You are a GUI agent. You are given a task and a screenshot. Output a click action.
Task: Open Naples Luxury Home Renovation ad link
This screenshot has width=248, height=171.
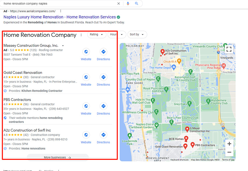(60, 17)
